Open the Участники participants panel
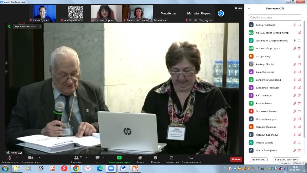The width and height of the screenshot is (307, 173). [76, 158]
